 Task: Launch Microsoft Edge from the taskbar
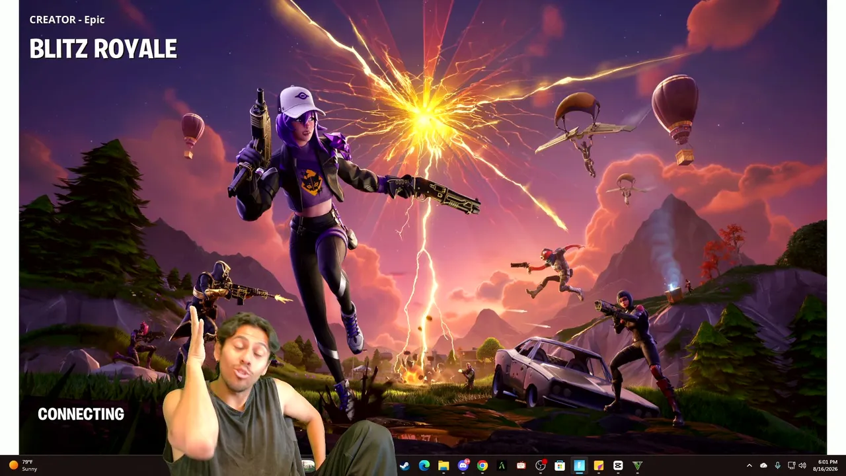[424, 466]
